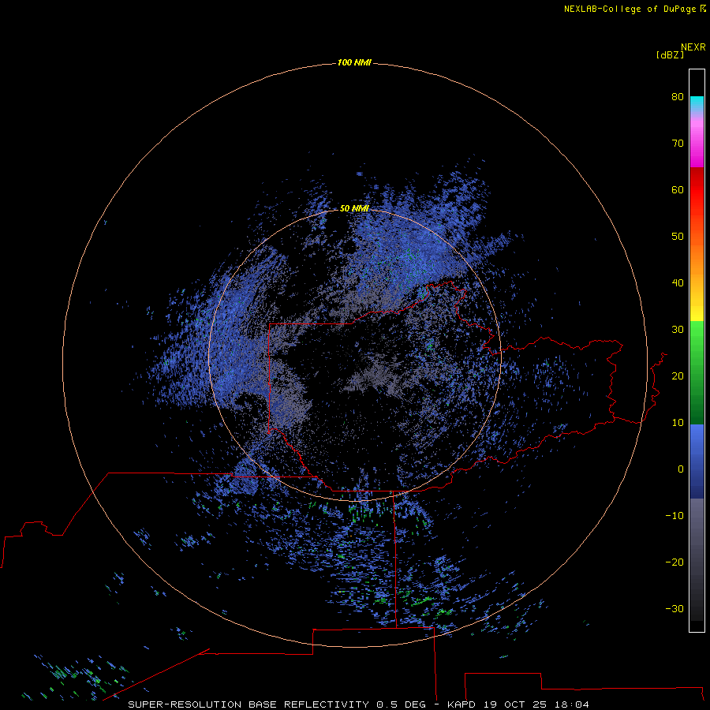Screen dimensions: 710x710
Task: Click the Super-Resolution Base Reflectivity caption
Action: click(x=359, y=704)
